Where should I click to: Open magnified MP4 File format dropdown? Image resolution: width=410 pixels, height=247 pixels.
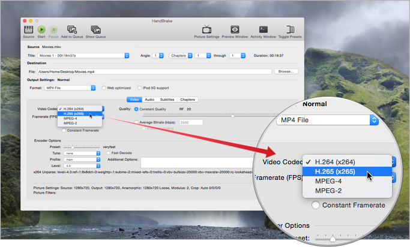327,120
